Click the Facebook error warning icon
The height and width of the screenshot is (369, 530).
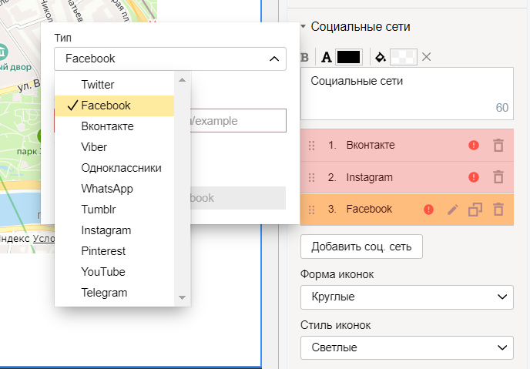pos(428,210)
